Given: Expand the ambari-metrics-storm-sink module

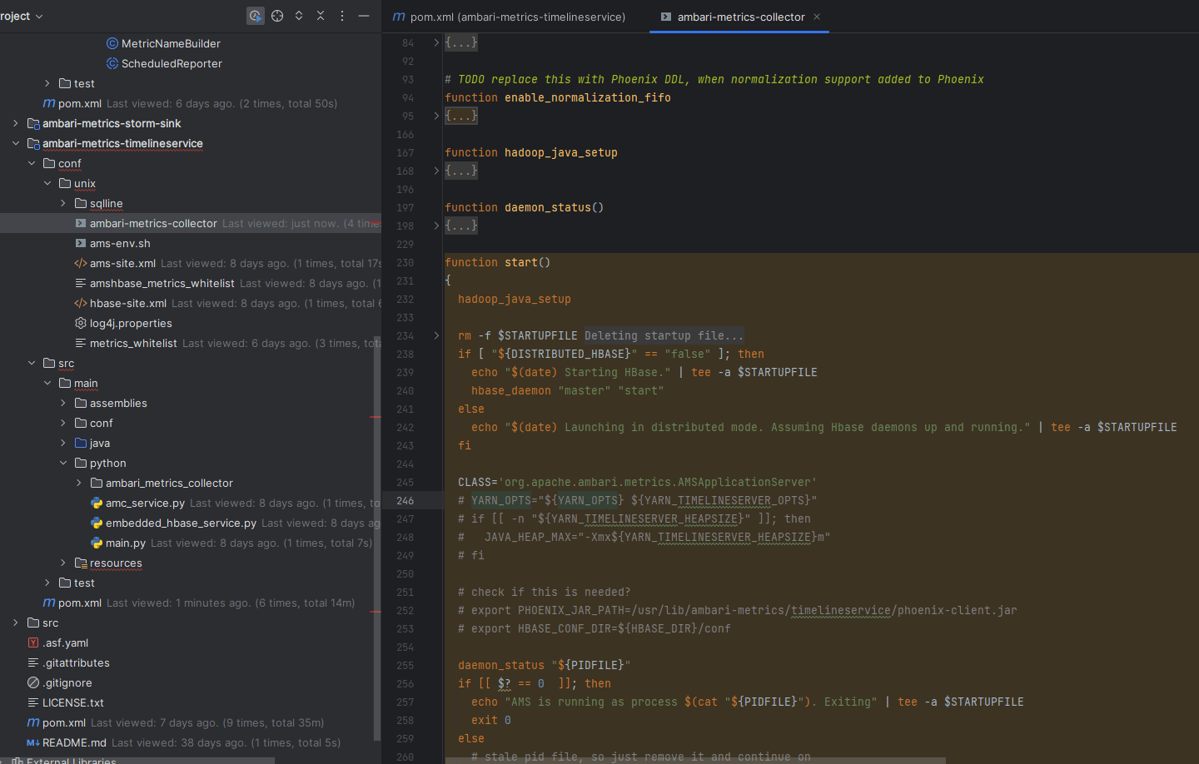Looking at the screenshot, I should (x=16, y=123).
